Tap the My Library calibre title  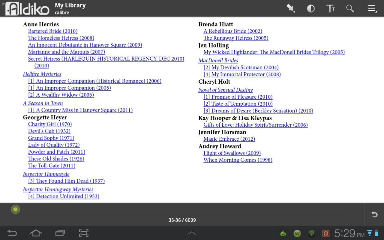[x=70, y=8]
